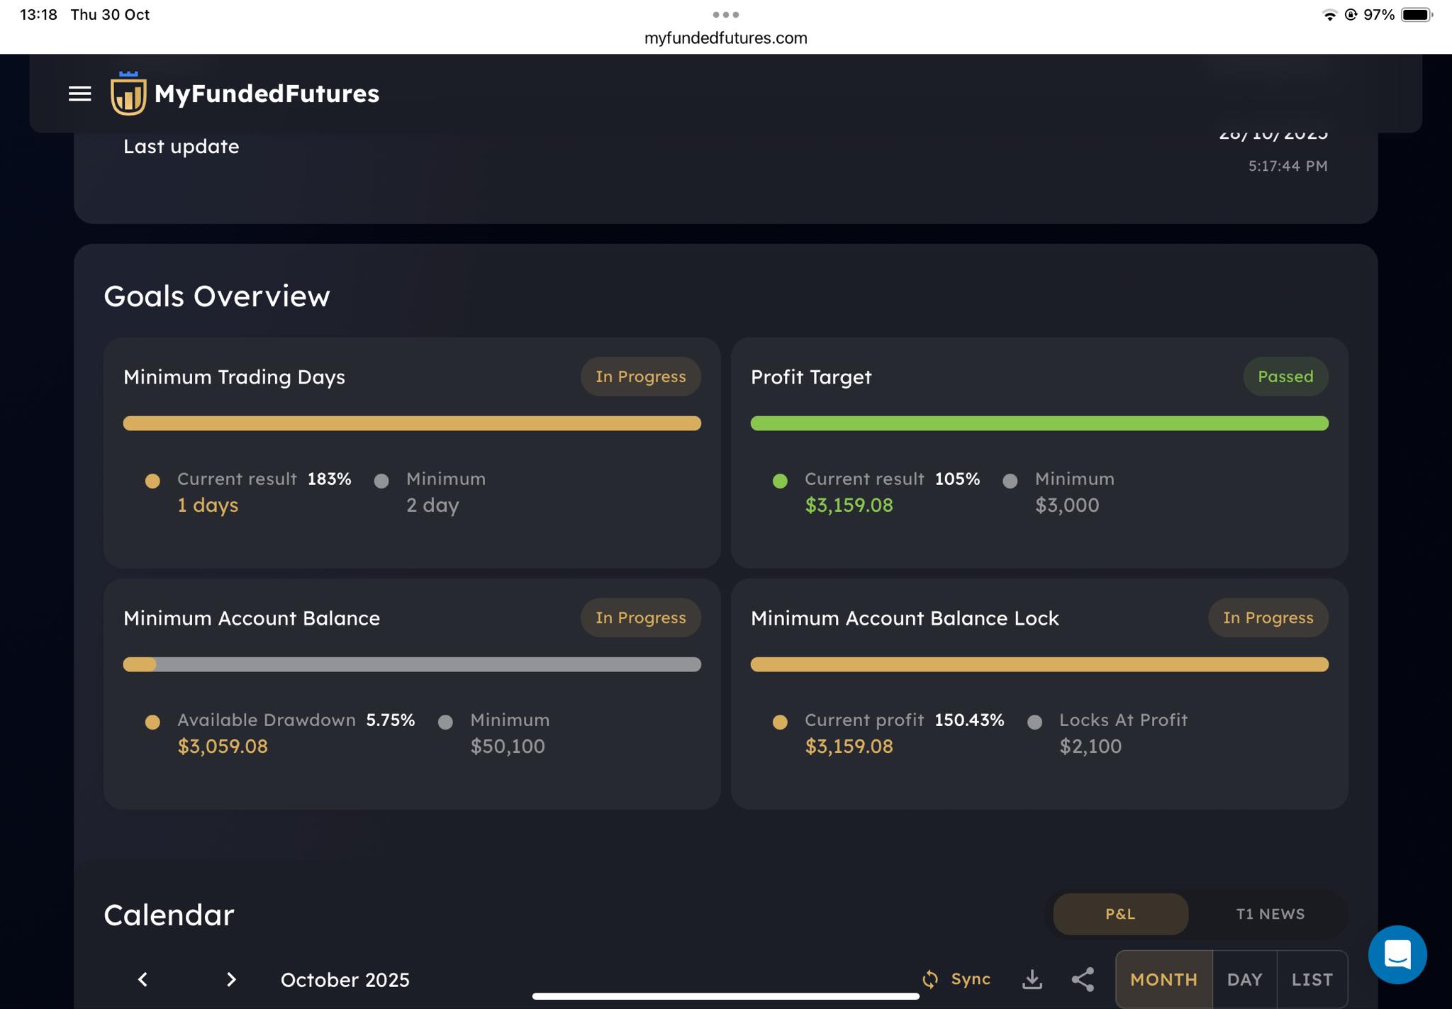Click the $2,100 Locks At Profit value
Image resolution: width=1452 pixels, height=1009 pixels.
1090,746
